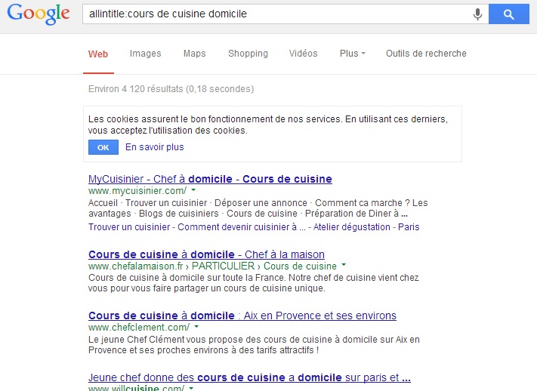537x391 pixels.
Task: Activate voice search microphone icon
Action: 477,14
